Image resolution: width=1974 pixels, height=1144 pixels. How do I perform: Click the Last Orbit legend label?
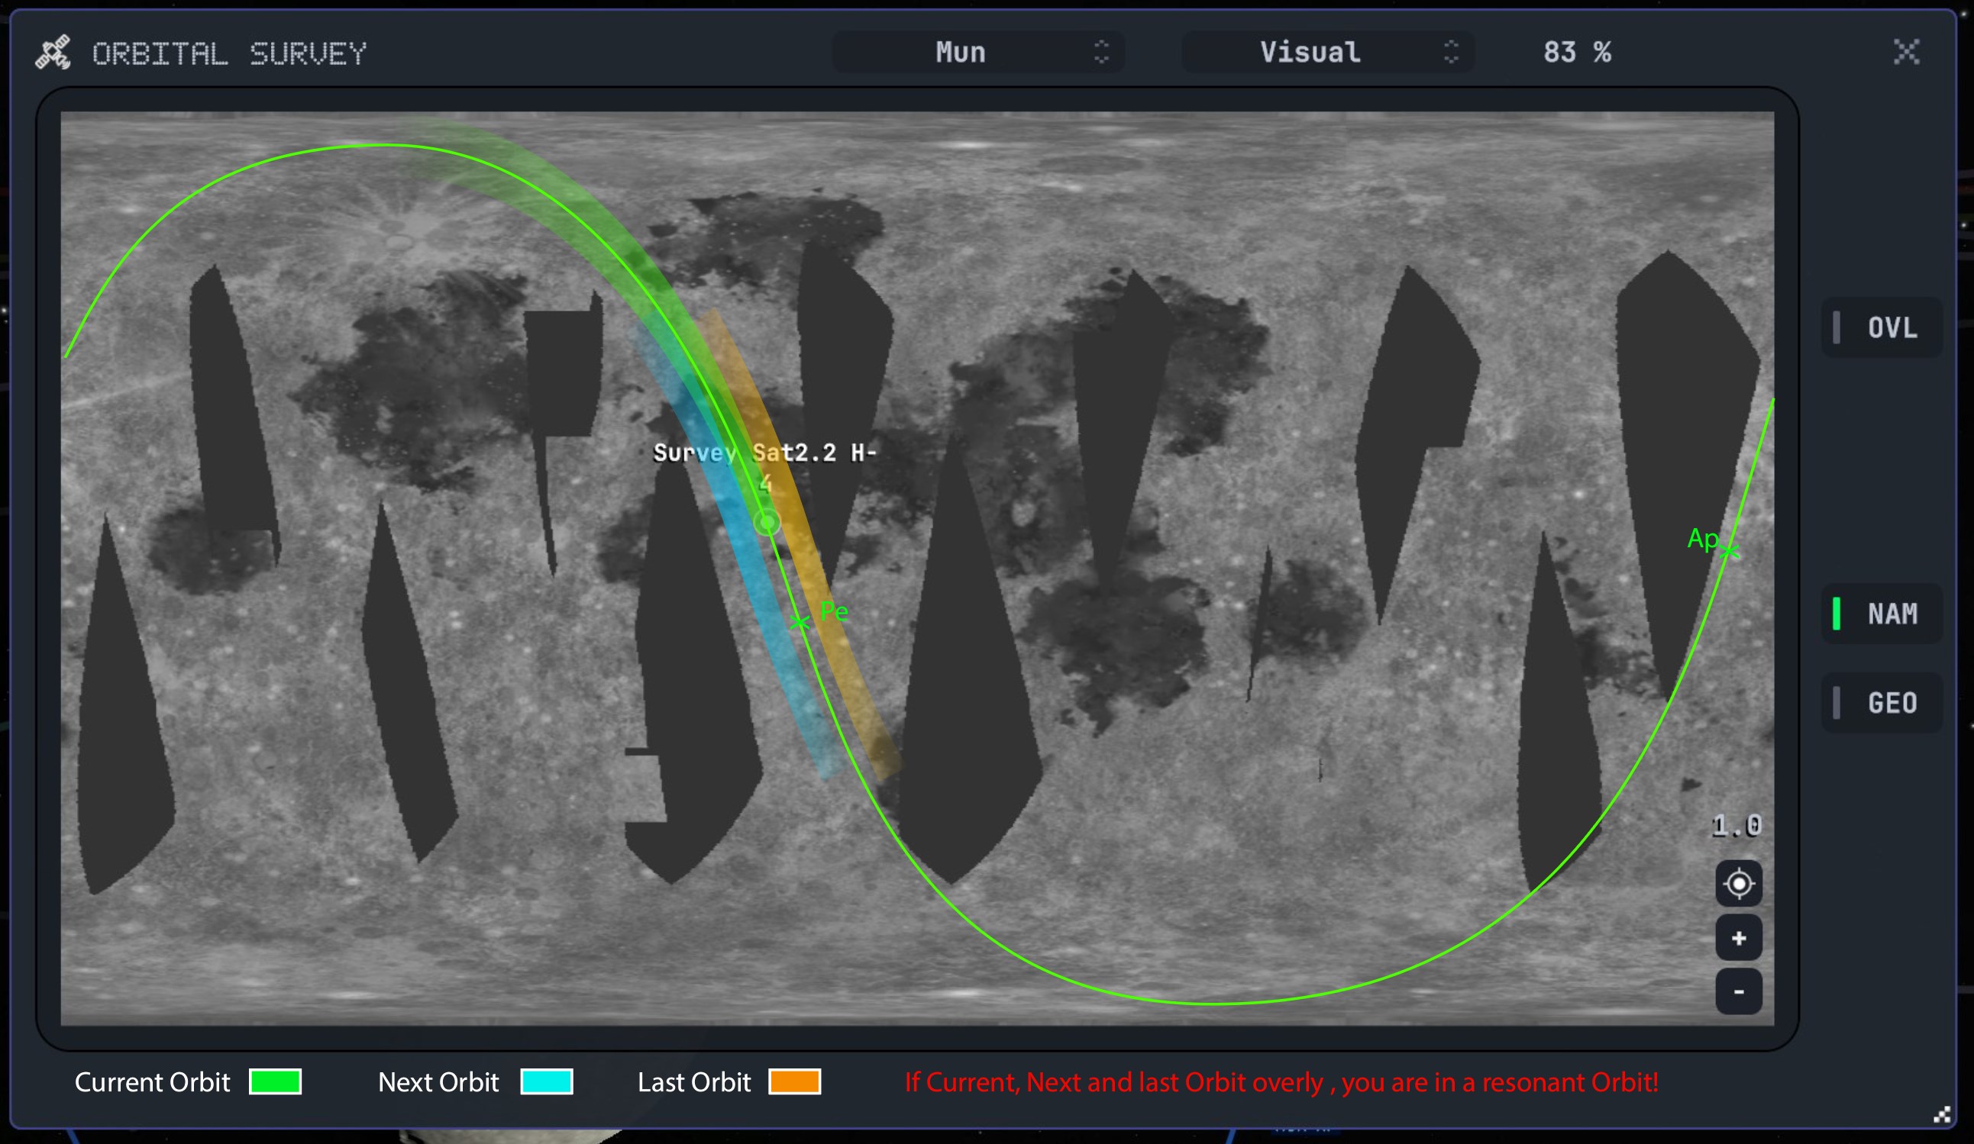click(694, 1082)
